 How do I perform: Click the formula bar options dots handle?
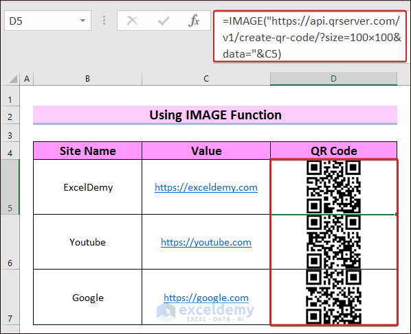pos(104,21)
